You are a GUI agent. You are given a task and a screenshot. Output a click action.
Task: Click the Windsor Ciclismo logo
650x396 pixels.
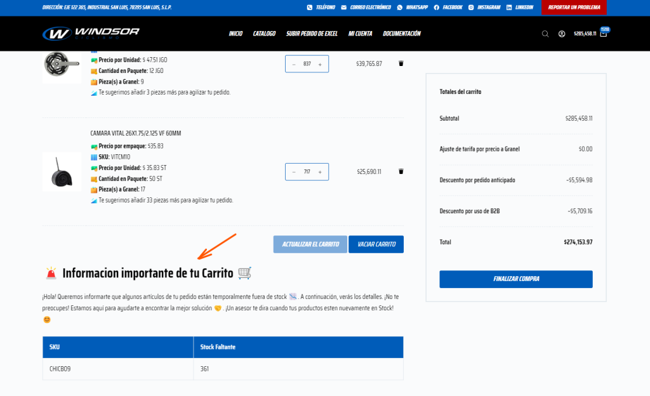pos(91,33)
